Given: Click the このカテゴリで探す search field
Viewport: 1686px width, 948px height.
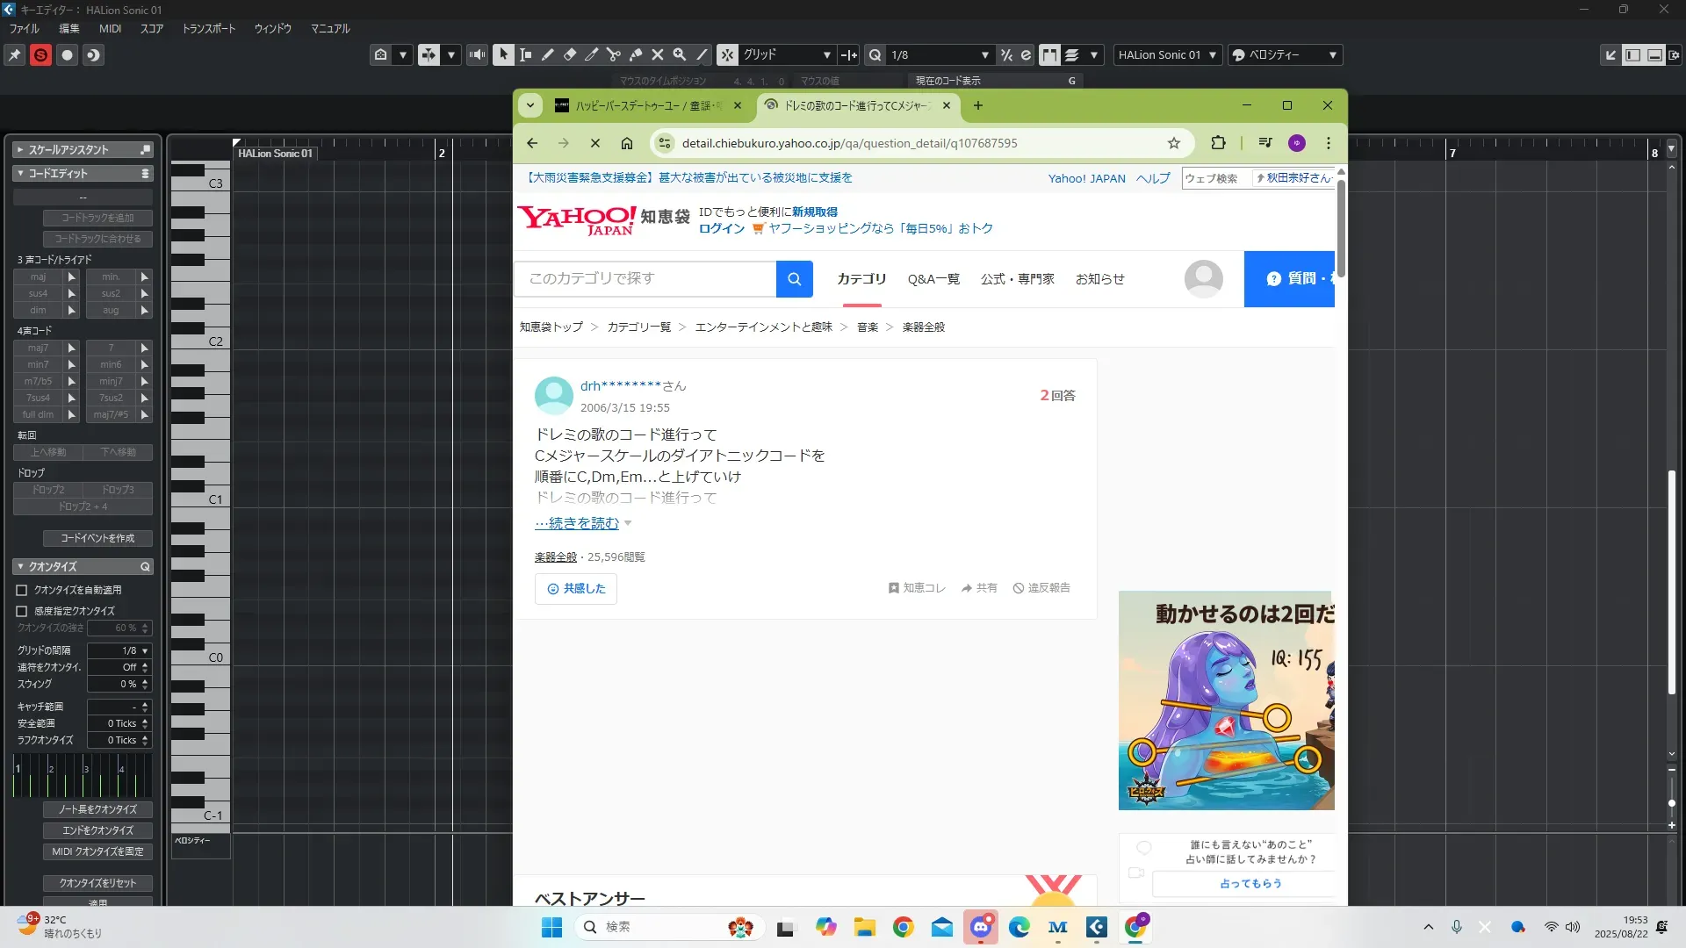Looking at the screenshot, I should (x=645, y=278).
